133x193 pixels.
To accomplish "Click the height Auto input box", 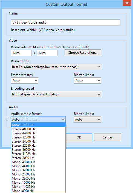I will (47, 53).
